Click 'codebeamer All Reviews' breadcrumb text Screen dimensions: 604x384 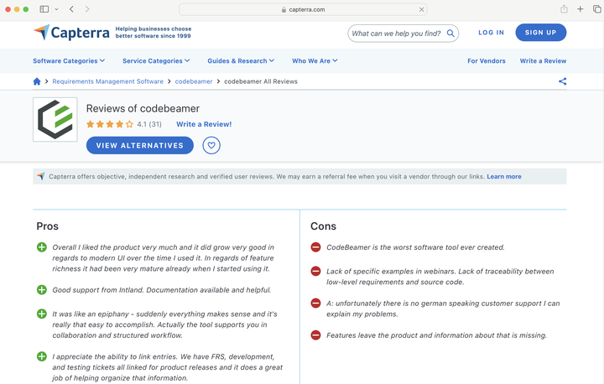coord(261,81)
